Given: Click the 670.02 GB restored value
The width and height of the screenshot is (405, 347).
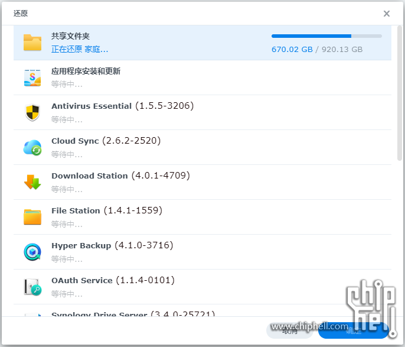Looking at the screenshot, I should click(292, 50).
